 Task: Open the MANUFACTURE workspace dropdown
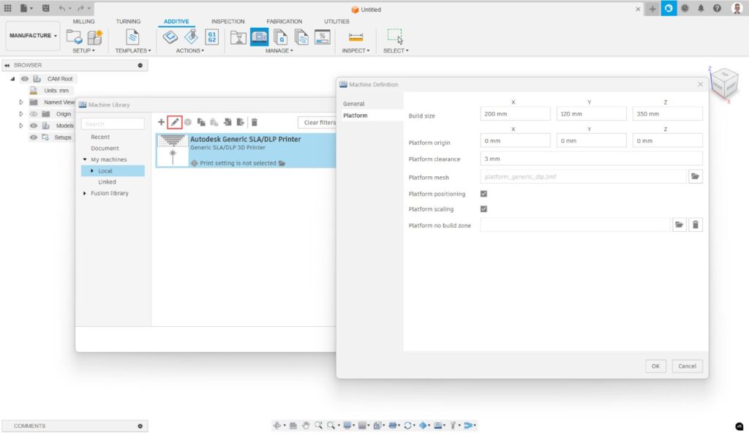point(33,35)
